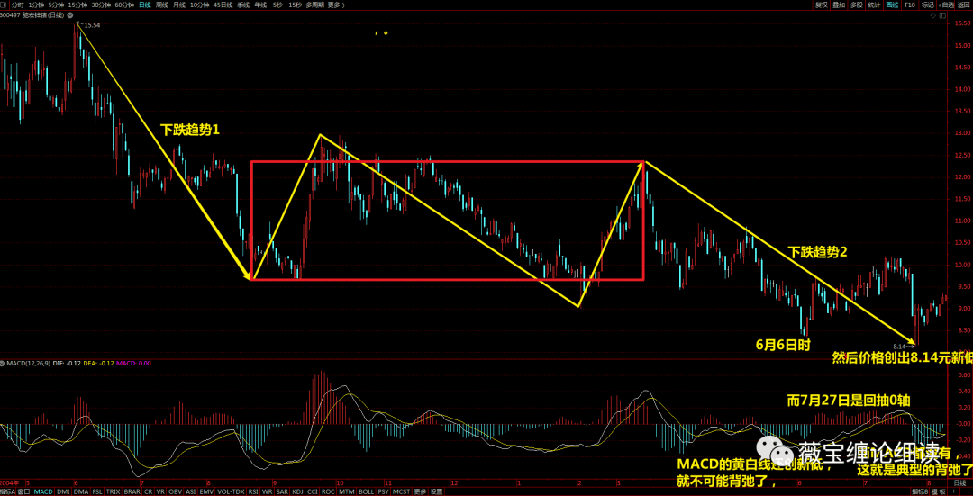Viewport: 973px width, 496px height.
Task: Open the panel icon left of 分时
Action: (4, 5)
